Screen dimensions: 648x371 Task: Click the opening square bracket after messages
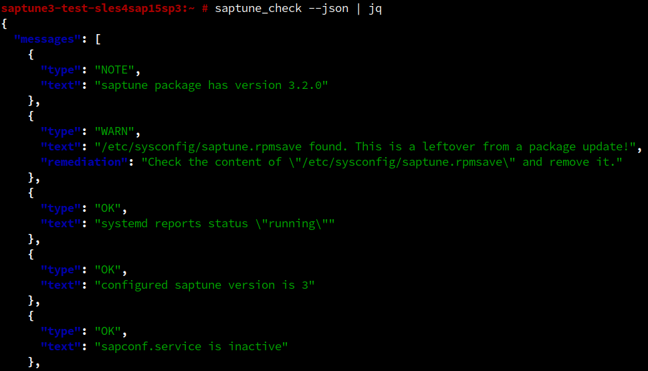[98, 39]
